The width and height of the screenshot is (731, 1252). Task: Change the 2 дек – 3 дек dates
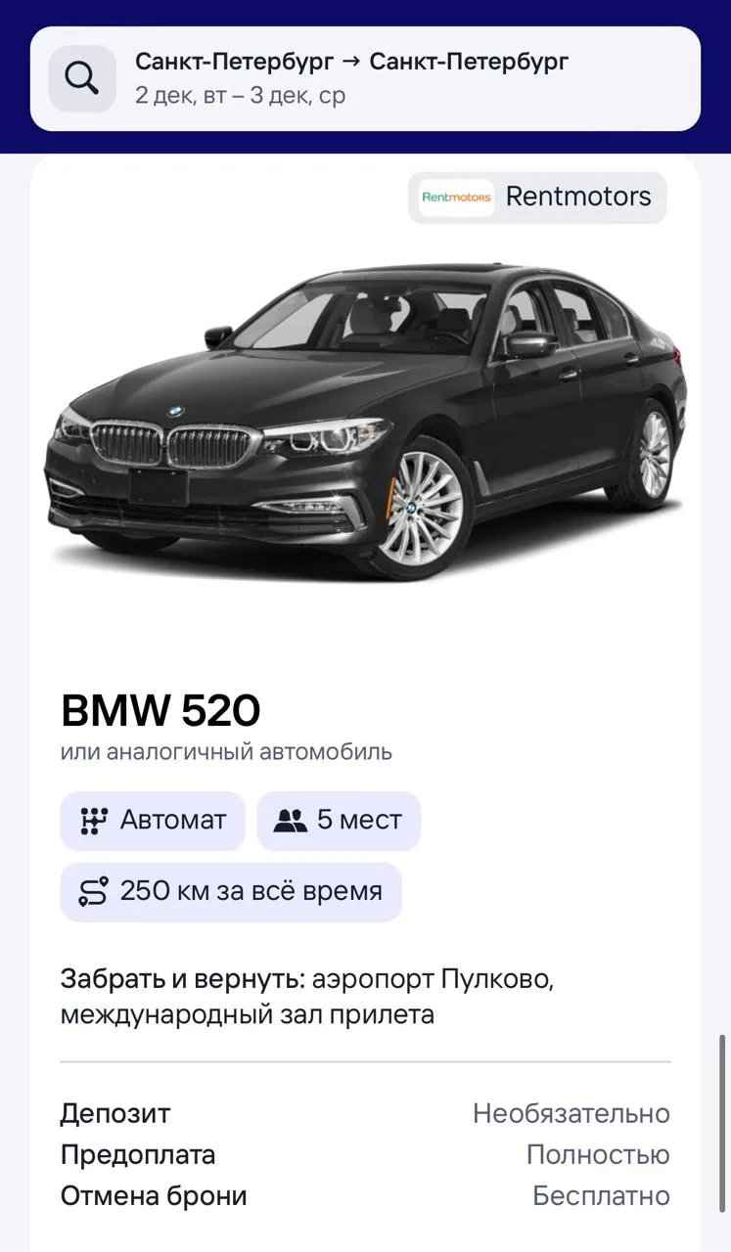pyautogui.click(x=240, y=96)
